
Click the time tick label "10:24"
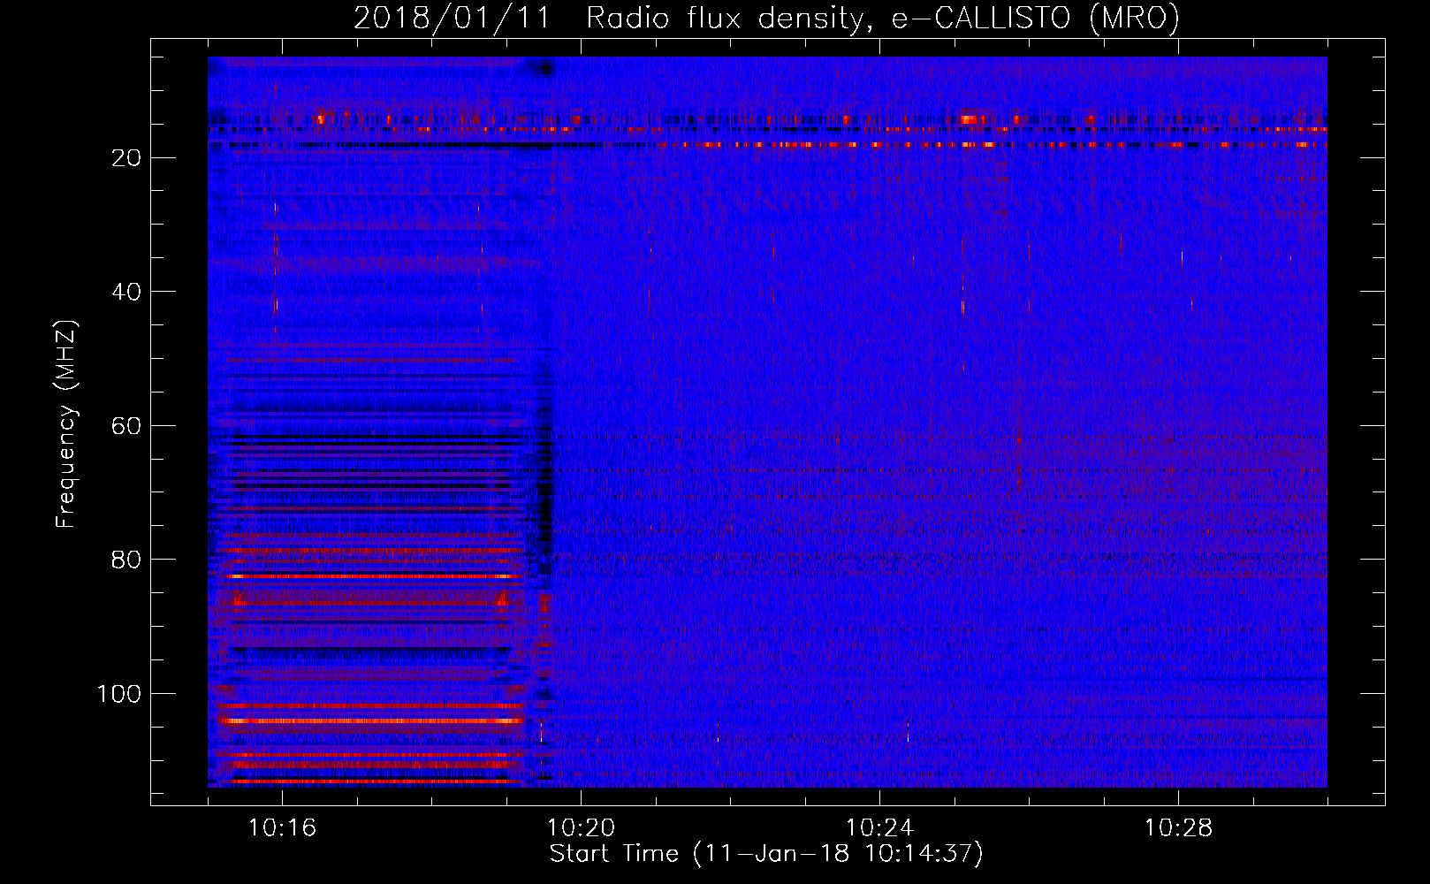pos(879,828)
